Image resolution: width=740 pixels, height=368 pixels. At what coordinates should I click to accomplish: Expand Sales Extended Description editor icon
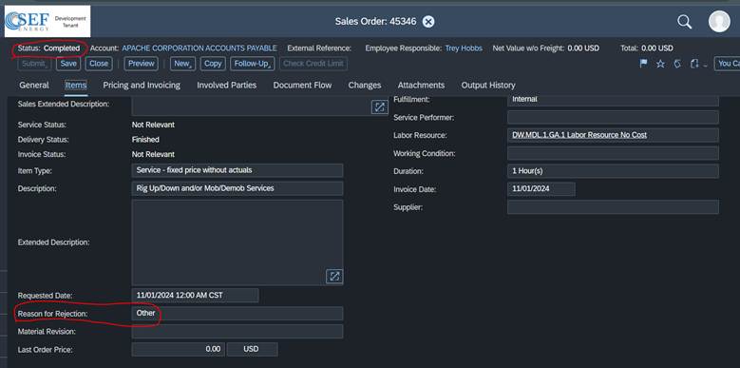click(x=379, y=107)
